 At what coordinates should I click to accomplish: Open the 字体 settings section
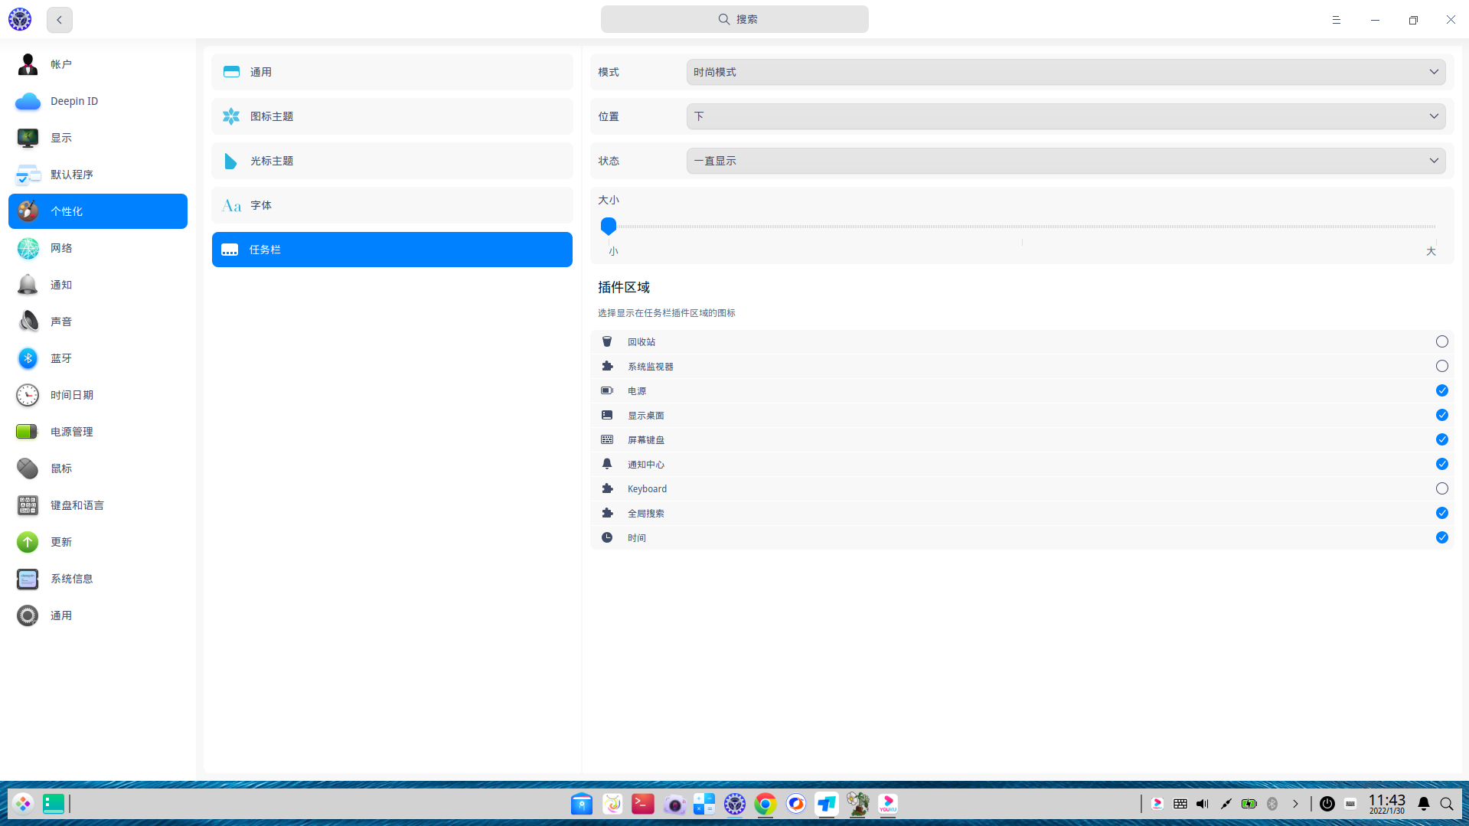tap(391, 205)
